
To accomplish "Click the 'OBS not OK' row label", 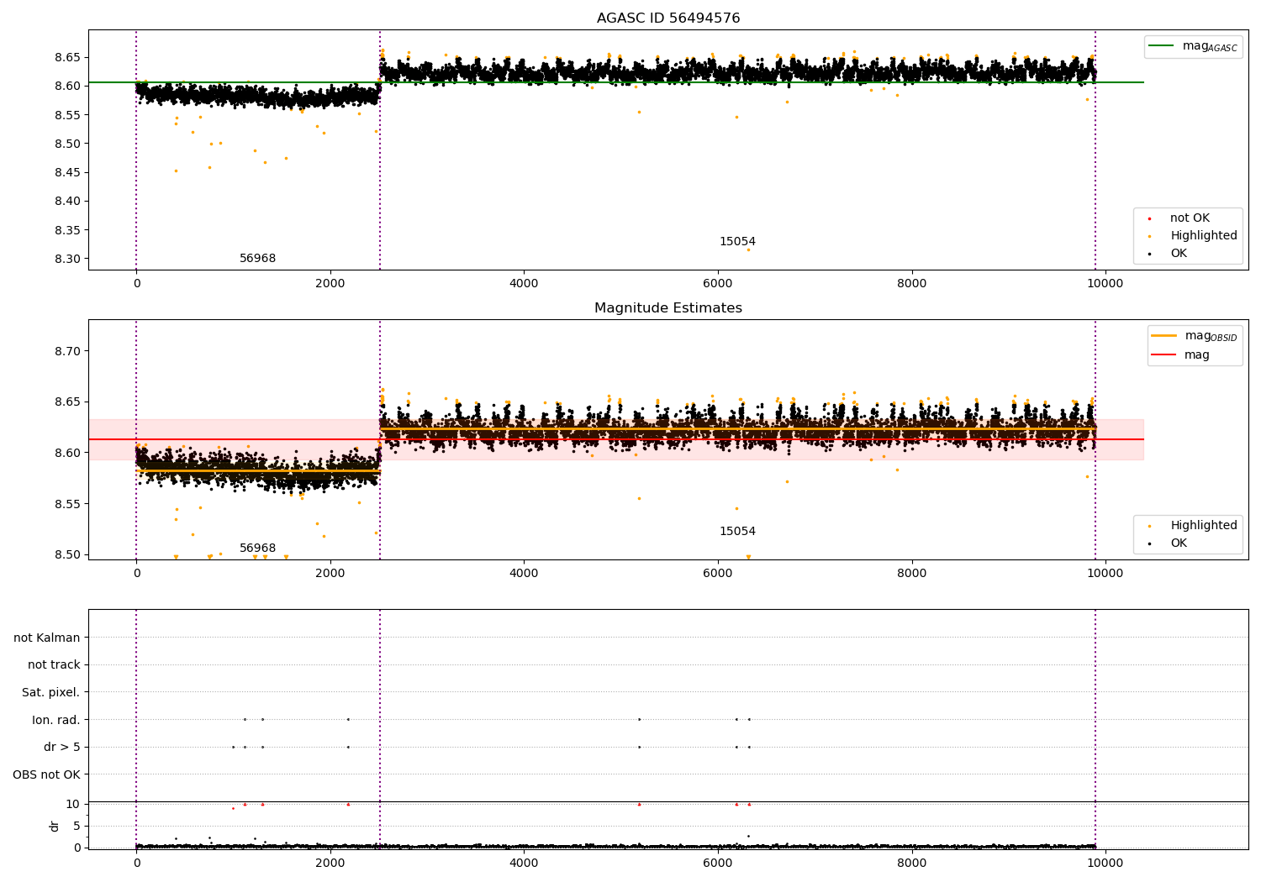I will [47, 774].
